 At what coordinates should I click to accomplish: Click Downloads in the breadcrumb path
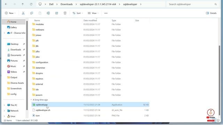coord(67,4)
